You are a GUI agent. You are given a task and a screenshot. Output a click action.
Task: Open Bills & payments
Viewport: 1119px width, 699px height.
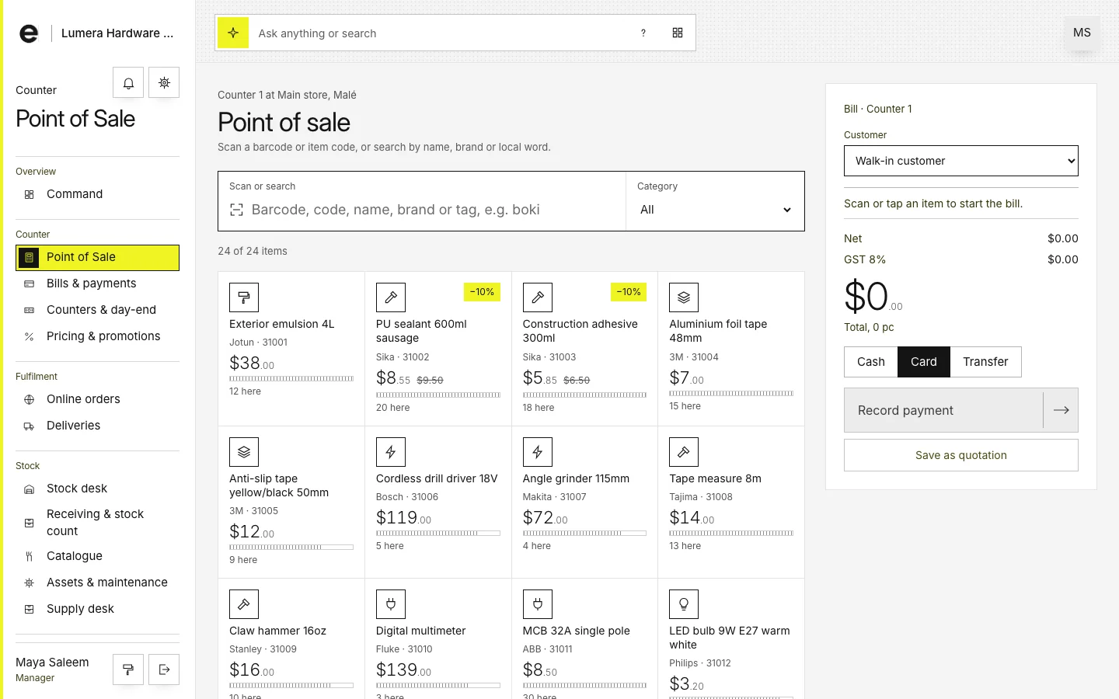click(x=97, y=283)
